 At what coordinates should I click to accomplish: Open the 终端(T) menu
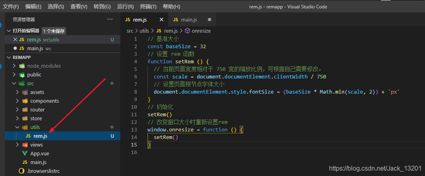click(x=148, y=7)
